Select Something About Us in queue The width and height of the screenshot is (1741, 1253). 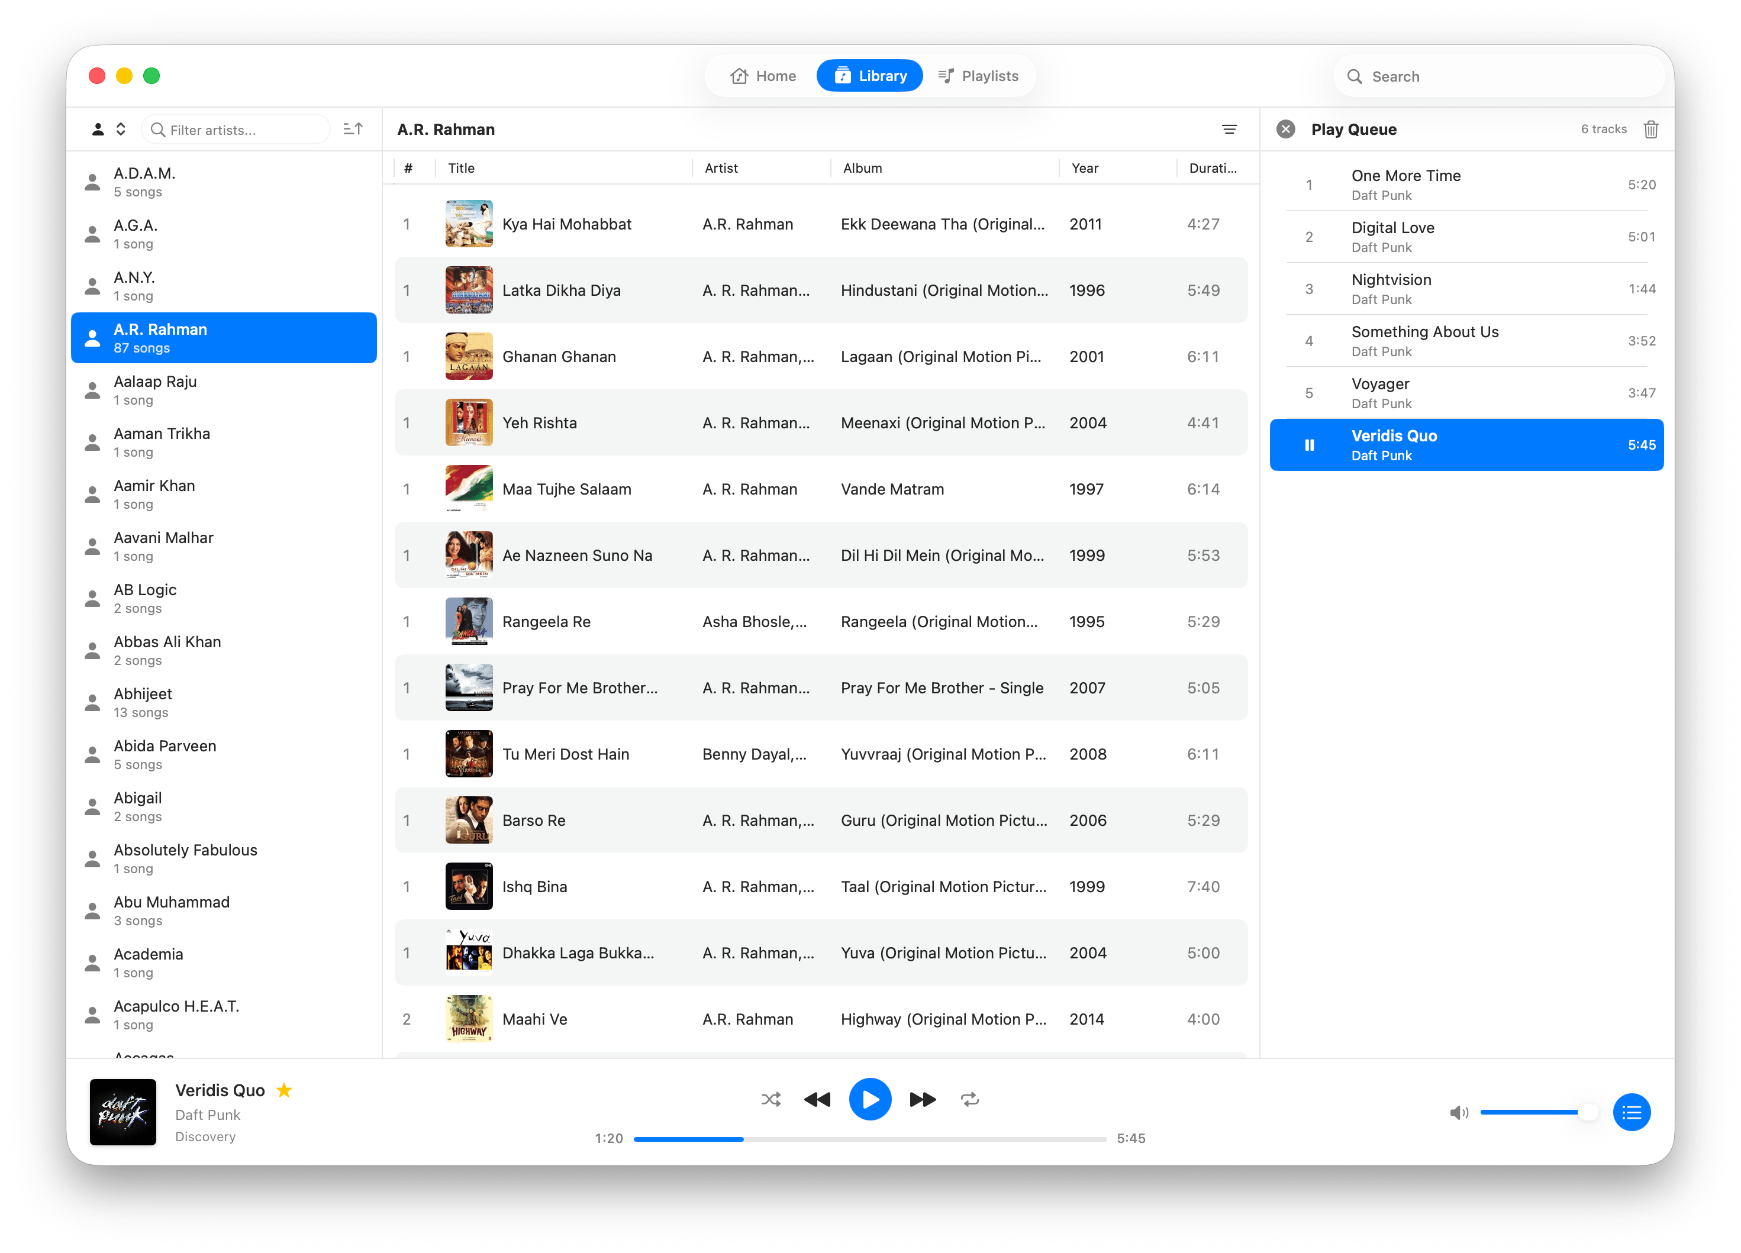(1466, 341)
